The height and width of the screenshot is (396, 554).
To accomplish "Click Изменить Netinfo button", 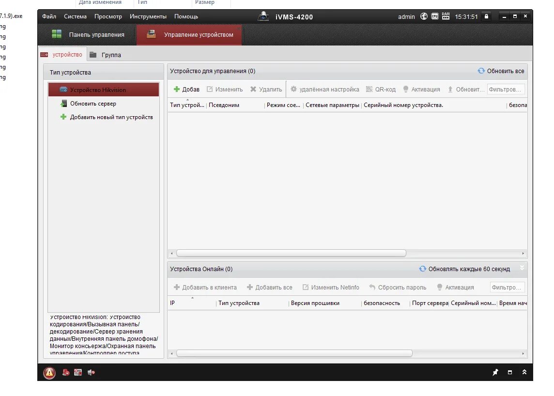I will (331, 287).
